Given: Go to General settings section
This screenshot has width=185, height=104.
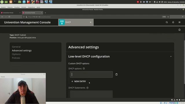Looking at the screenshot, I should (x=16, y=47).
